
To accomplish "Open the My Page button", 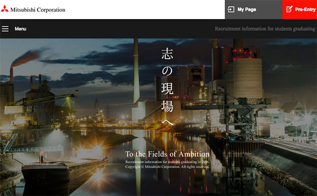I will click(254, 9).
